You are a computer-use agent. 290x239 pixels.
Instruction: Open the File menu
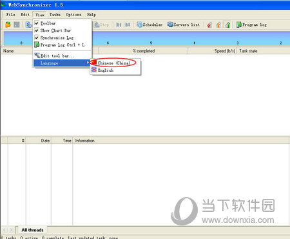(10, 15)
